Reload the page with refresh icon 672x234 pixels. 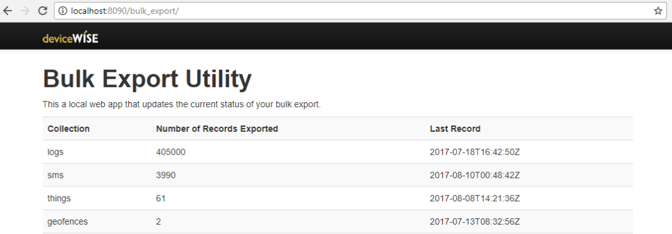tap(43, 11)
